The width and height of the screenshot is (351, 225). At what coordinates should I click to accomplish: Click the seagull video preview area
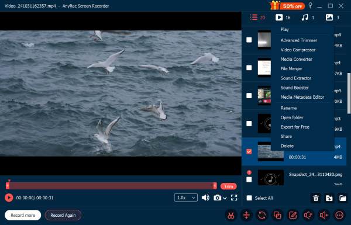121,94
